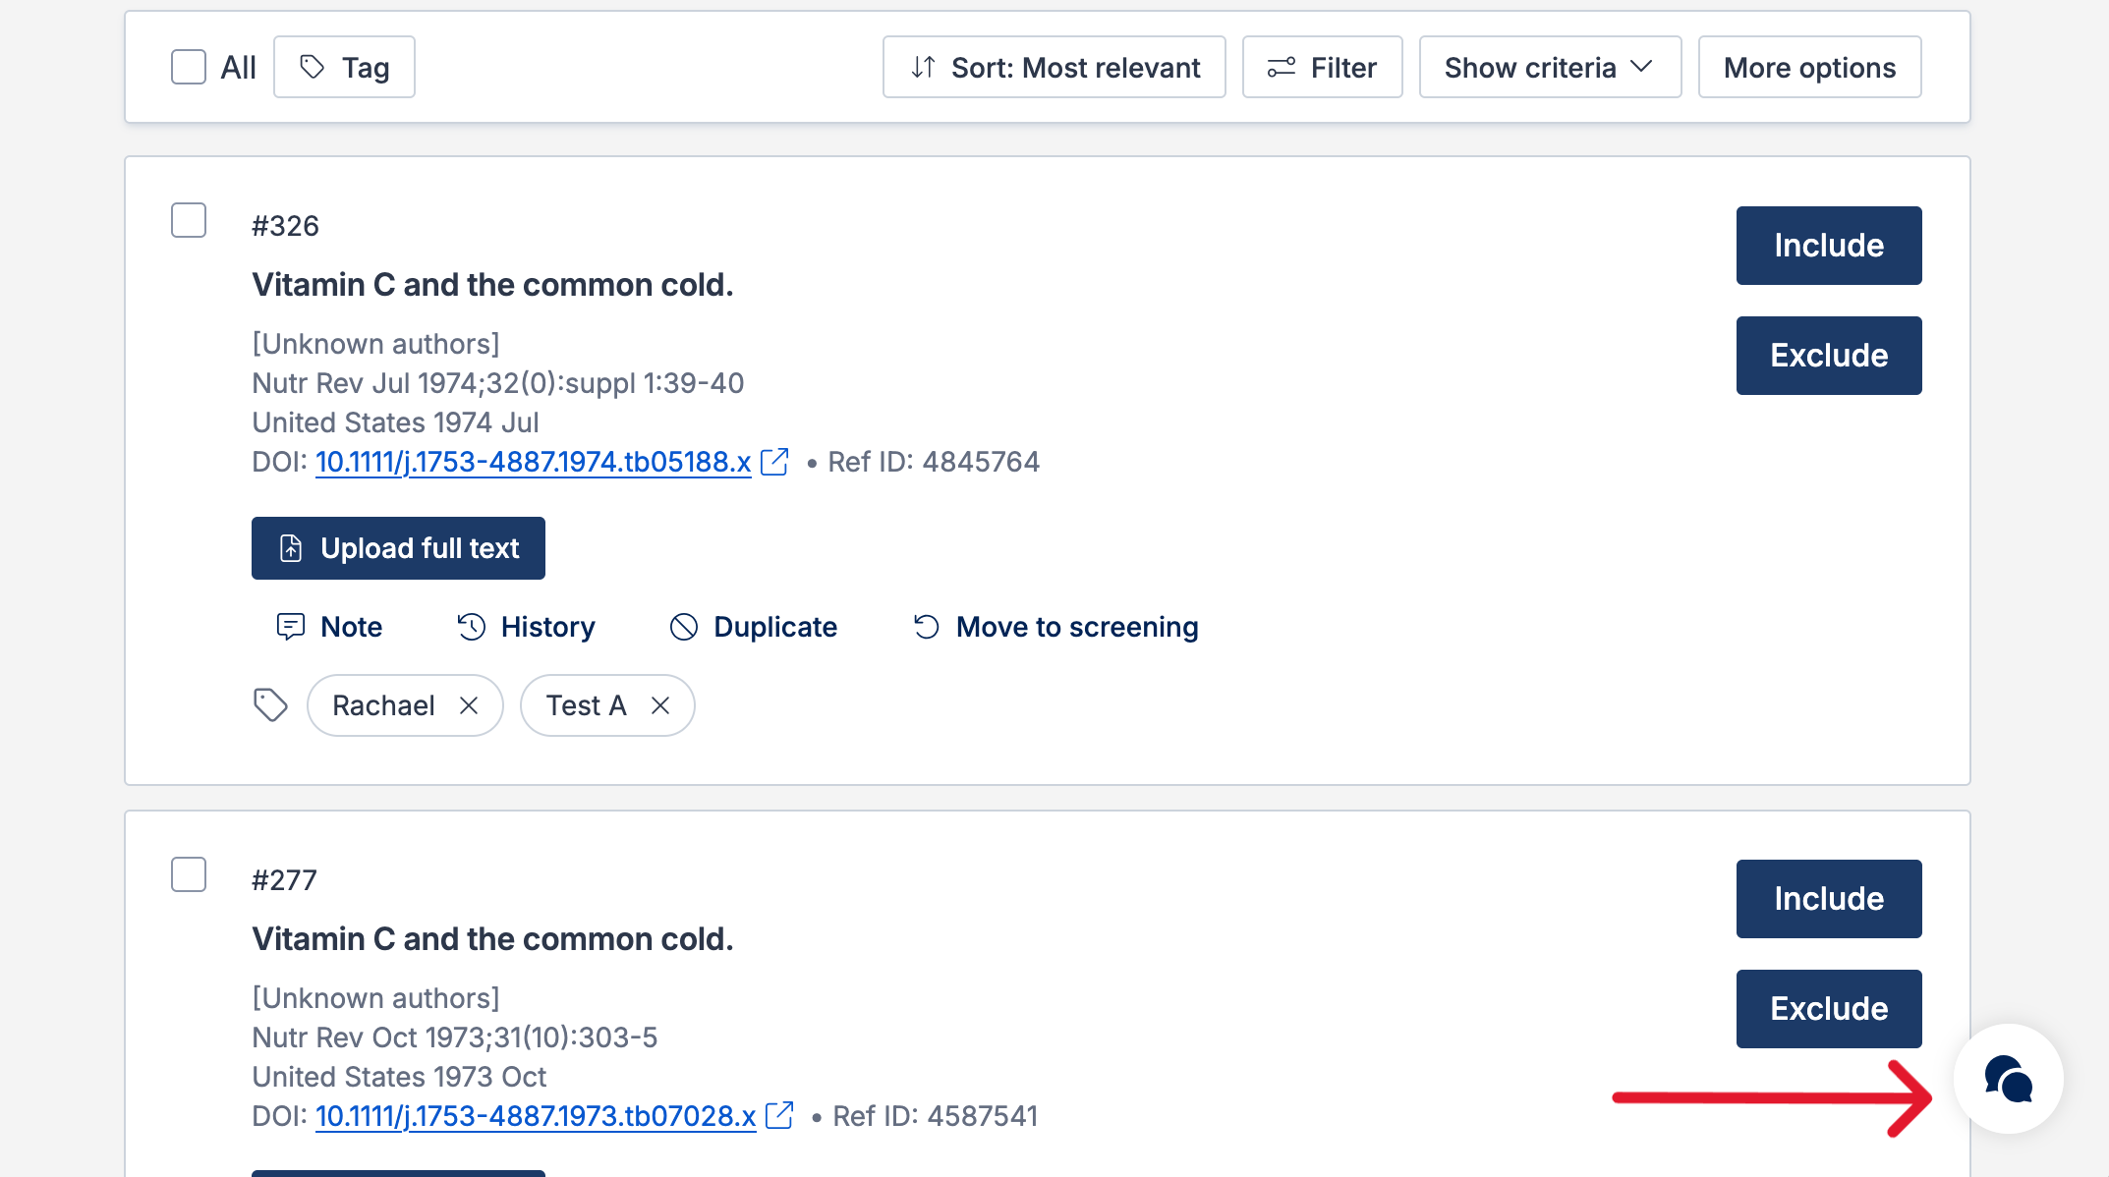Screen dimensions: 2109x1177
Task: Check the All studies checkbox
Action: click(x=189, y=68)
